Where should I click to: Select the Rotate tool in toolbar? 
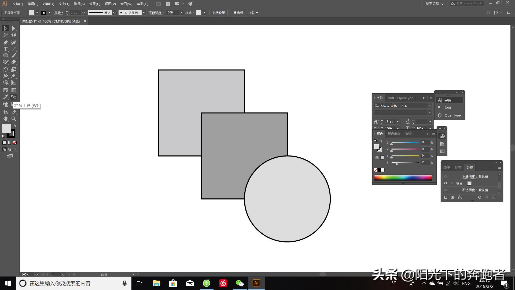point(5,69)
